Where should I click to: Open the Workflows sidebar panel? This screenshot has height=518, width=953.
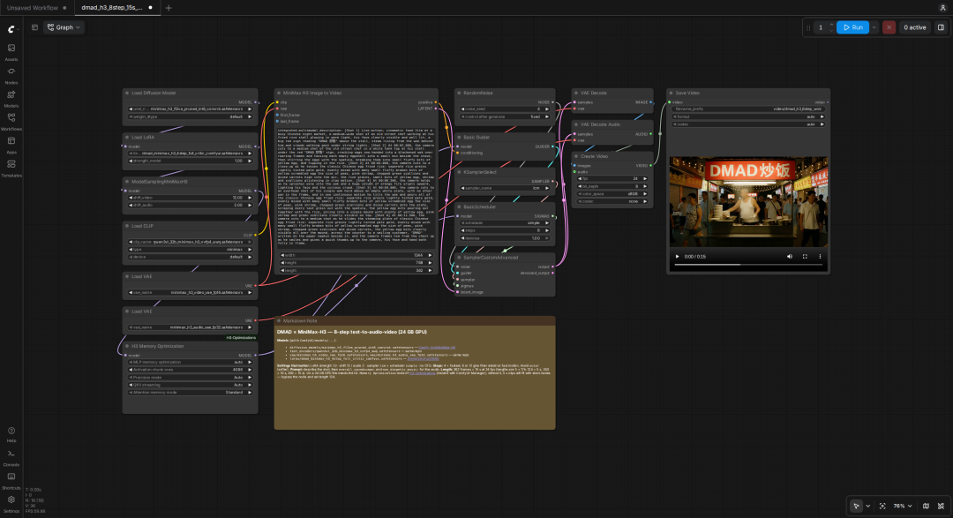pyautogui.click(x=11, y=122)
